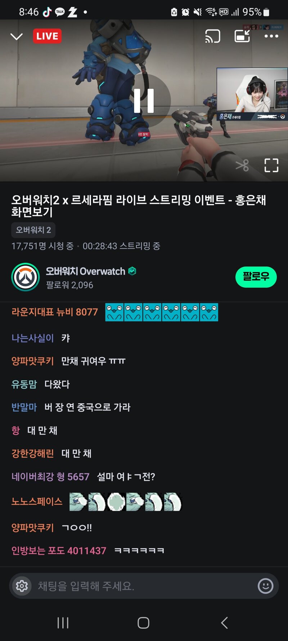
Task: Tap Android back navigation button
Action: tap(224, 623)
